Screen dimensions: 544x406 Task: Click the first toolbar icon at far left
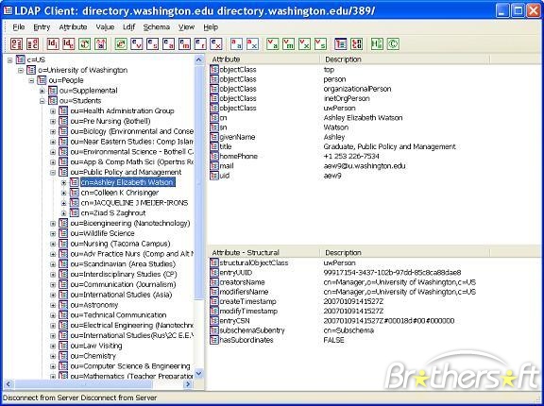(x=17, y=43)
